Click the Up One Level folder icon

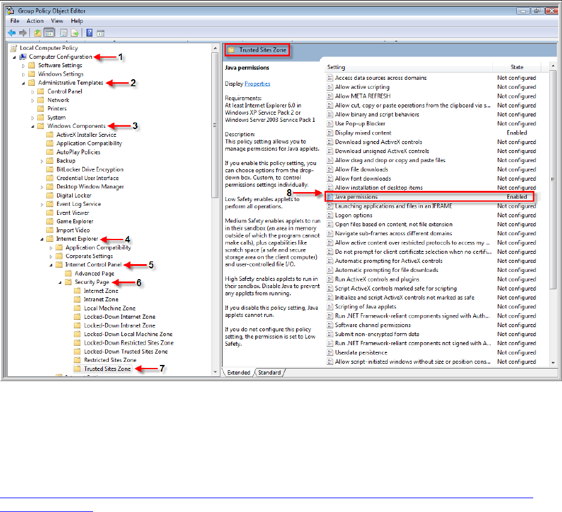37,33
